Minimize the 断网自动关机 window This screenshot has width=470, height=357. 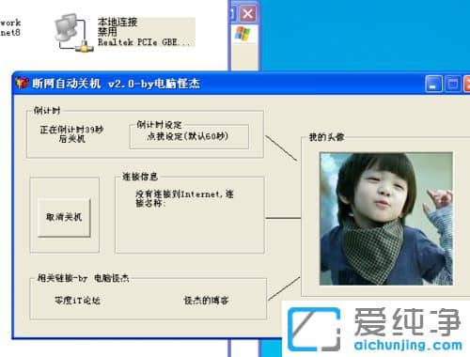point(433,84)
